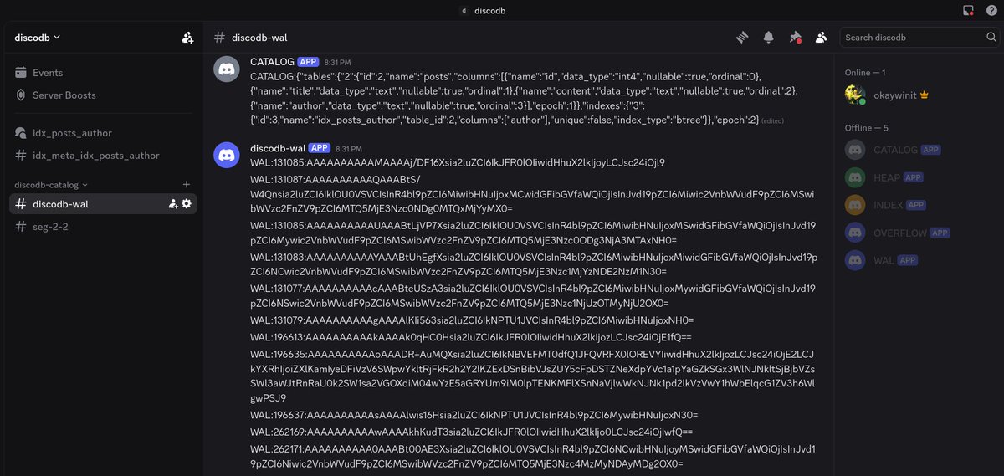Click the INDEX orange avatar icon
Screen dimensions: 1004x476
click(854, 205)
